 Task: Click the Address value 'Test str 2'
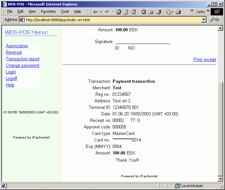pyautogui.click(x=121, y=101)
